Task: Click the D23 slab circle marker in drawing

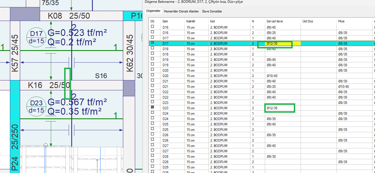Action: (x=36, y=107)
